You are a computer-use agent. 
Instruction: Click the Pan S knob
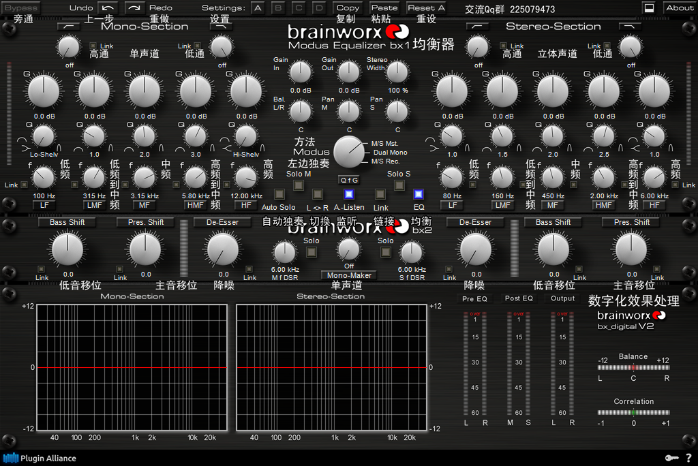397,111
